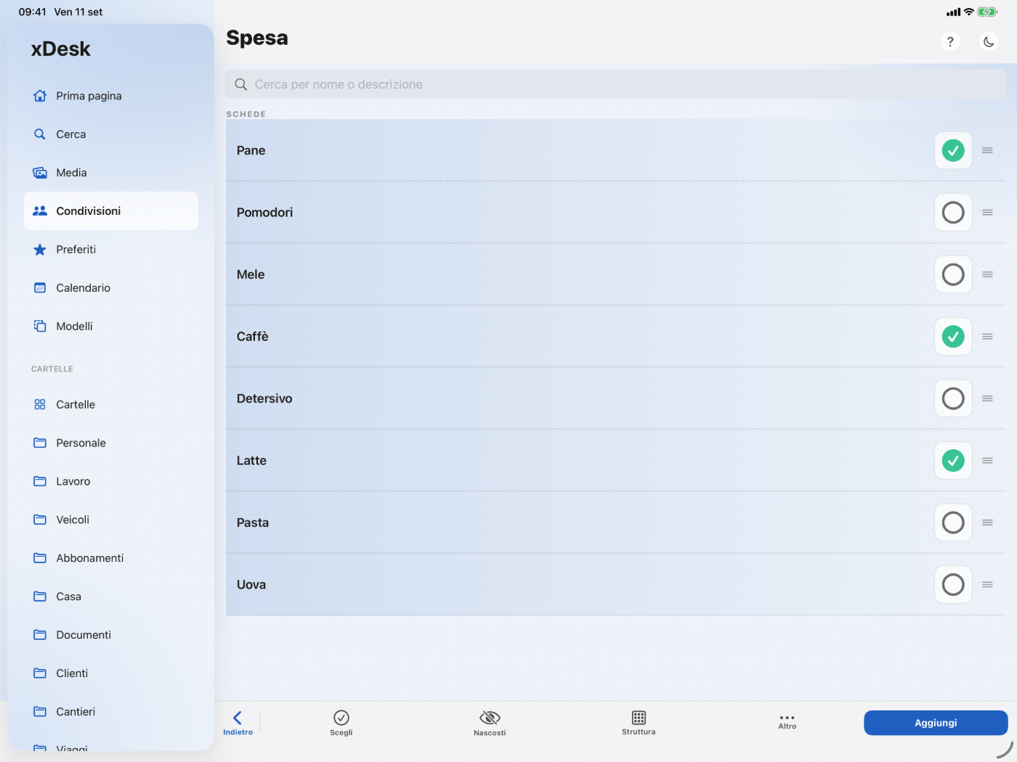
Task: Open the help question mark icon
Action: [x=950, y=41]
